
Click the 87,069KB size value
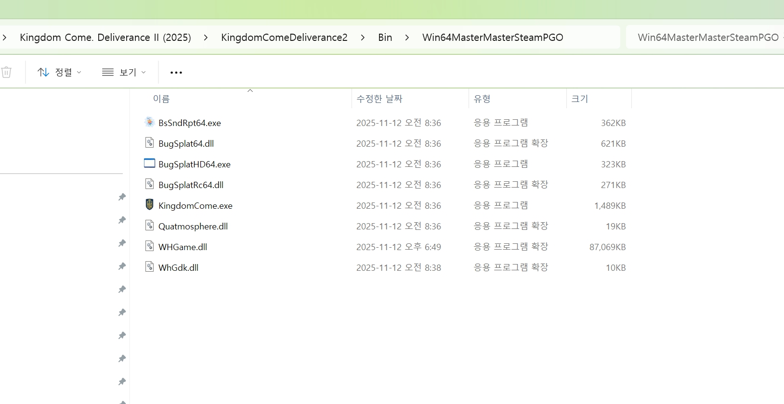click(608, 247)
